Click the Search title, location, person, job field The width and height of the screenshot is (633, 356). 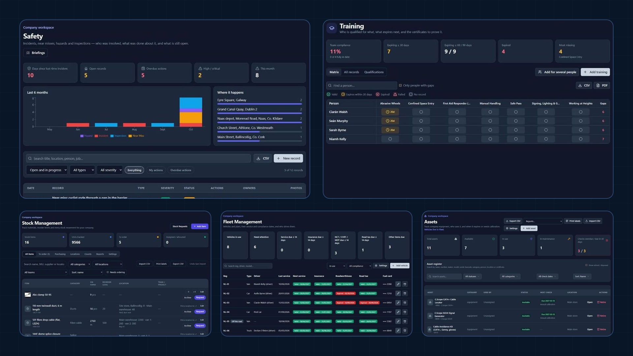coord(138,159)
